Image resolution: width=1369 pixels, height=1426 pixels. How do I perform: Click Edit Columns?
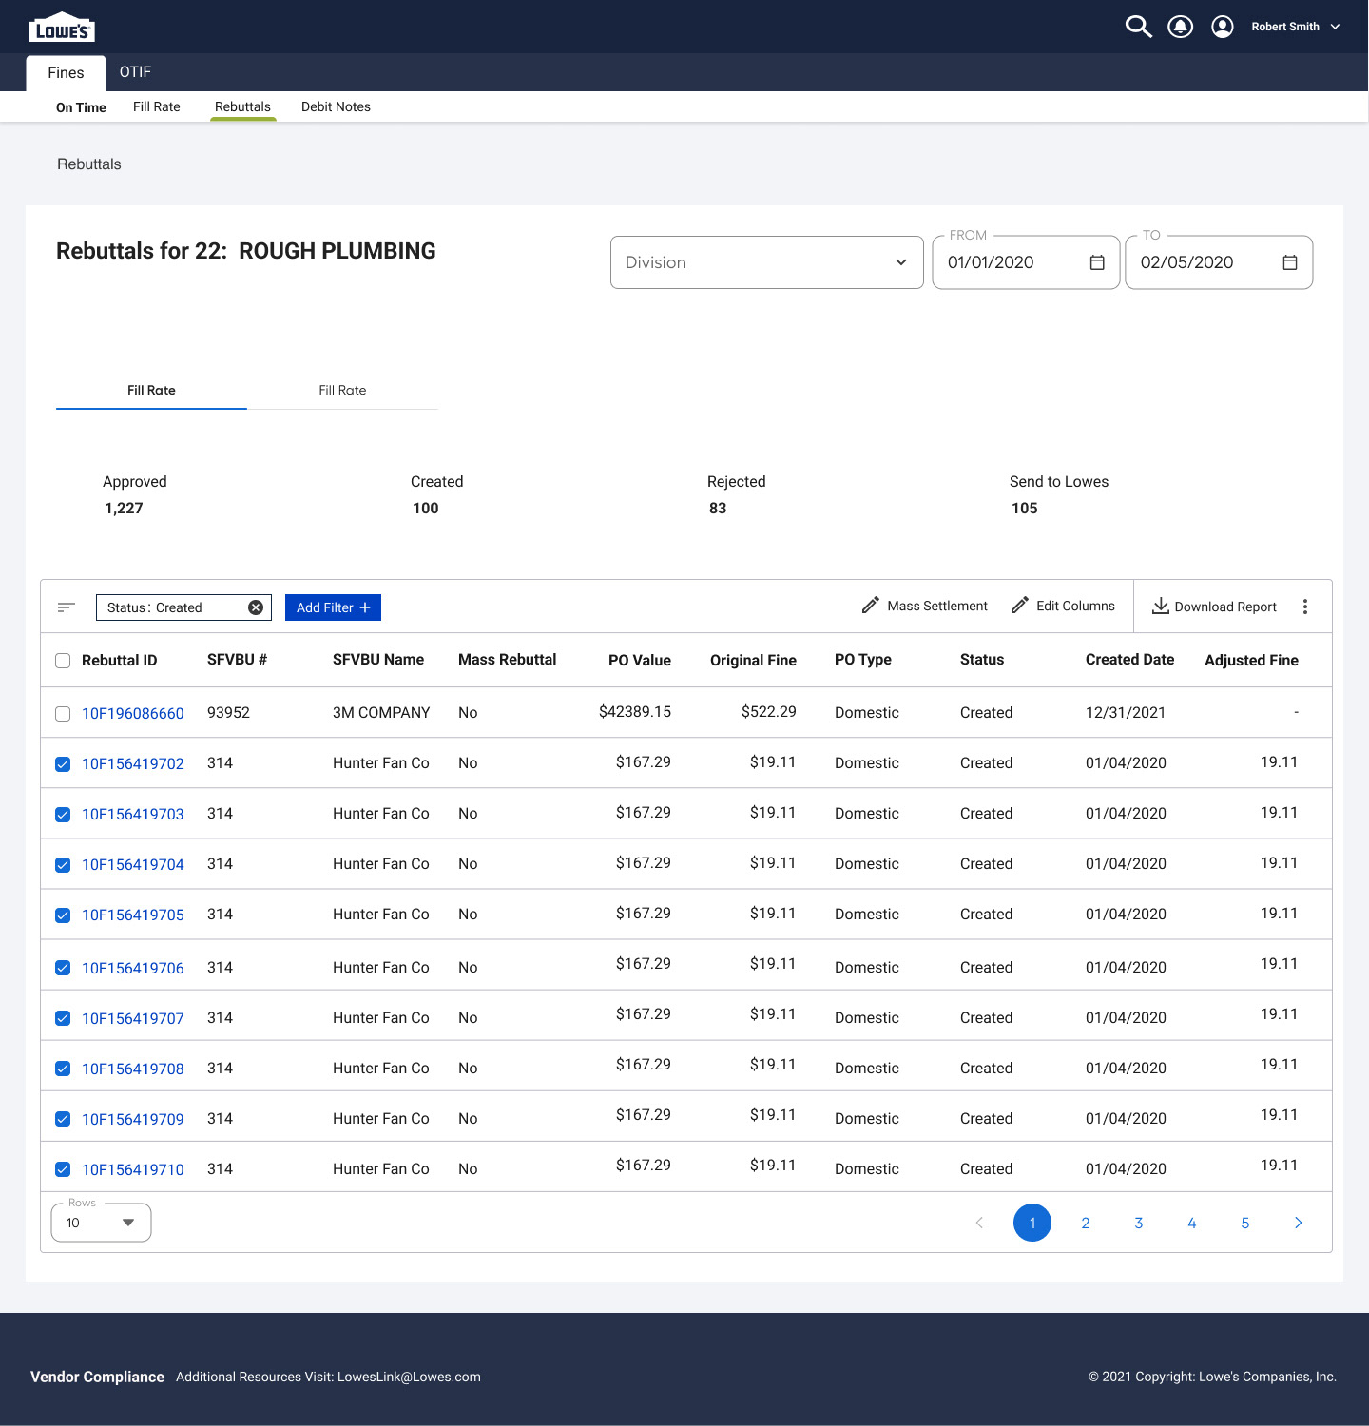[1063, 606]
